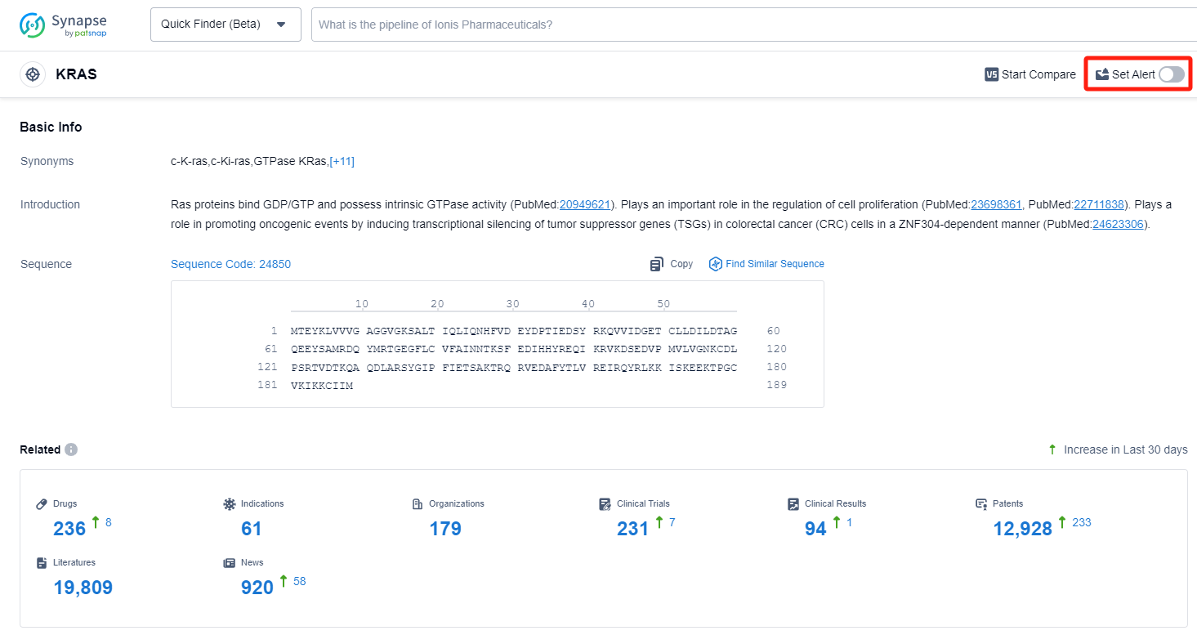The height and width of the screenshot is (635, 1197).
Task: Click the Set Alert bell icon
Action: pyautogui.click(x=1102, y=74)
